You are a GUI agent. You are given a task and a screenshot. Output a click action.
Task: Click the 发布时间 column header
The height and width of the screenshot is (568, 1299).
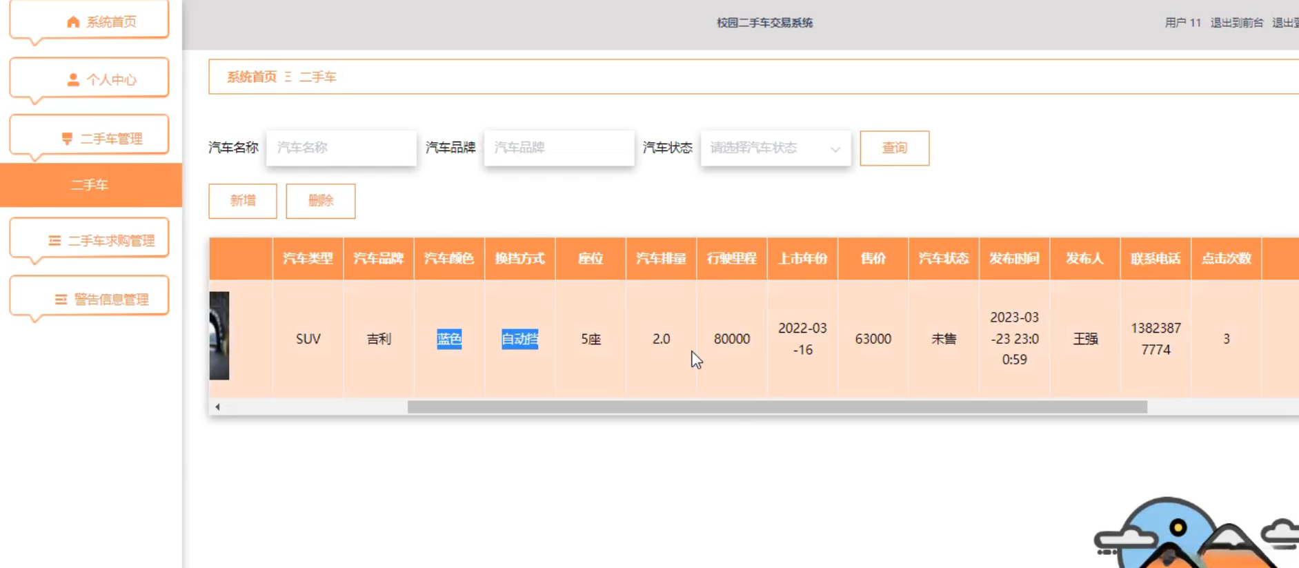pyautogui.click(x=1014, y=259)
